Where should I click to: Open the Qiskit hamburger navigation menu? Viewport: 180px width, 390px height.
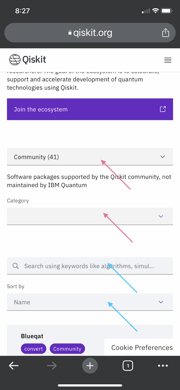(168, 60)
